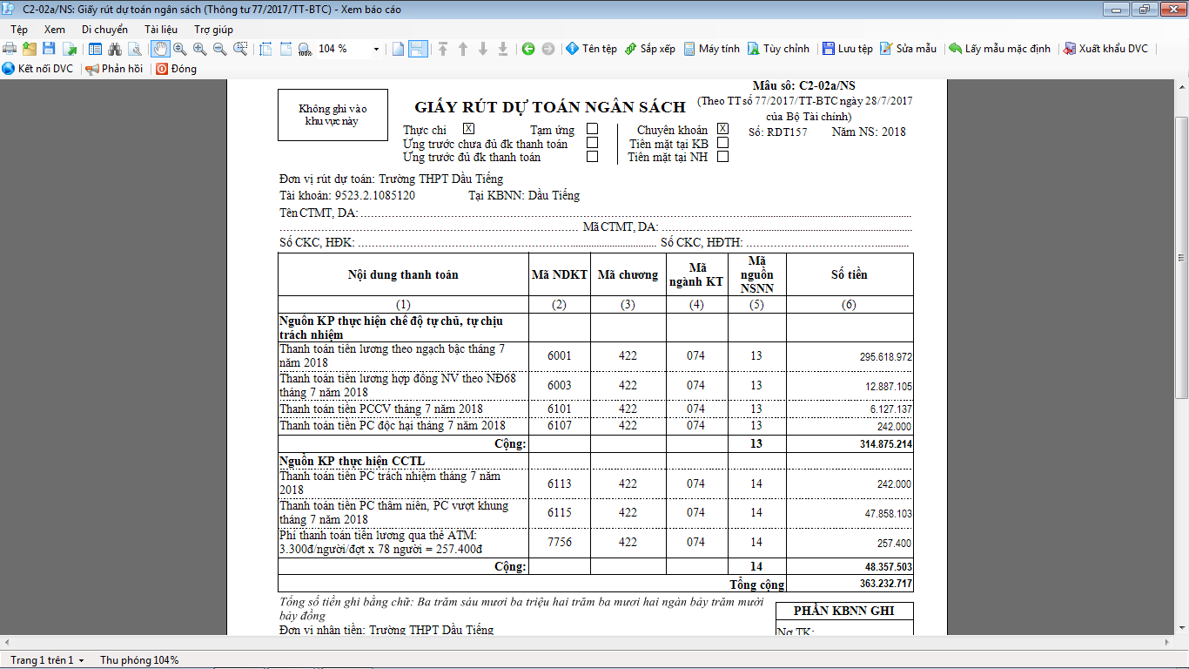Viewport: 1189px width, 669px height.
Task: Click the Lưu tệp save file button
Action: [848, 49]
